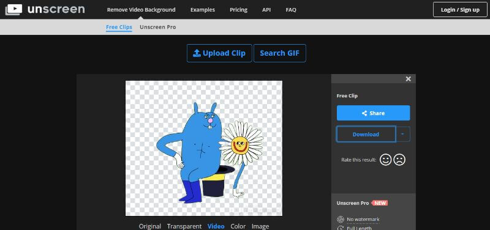Screen dimensions: 490x230
Task: Go to the Examples page
Action: pos(203,10)
